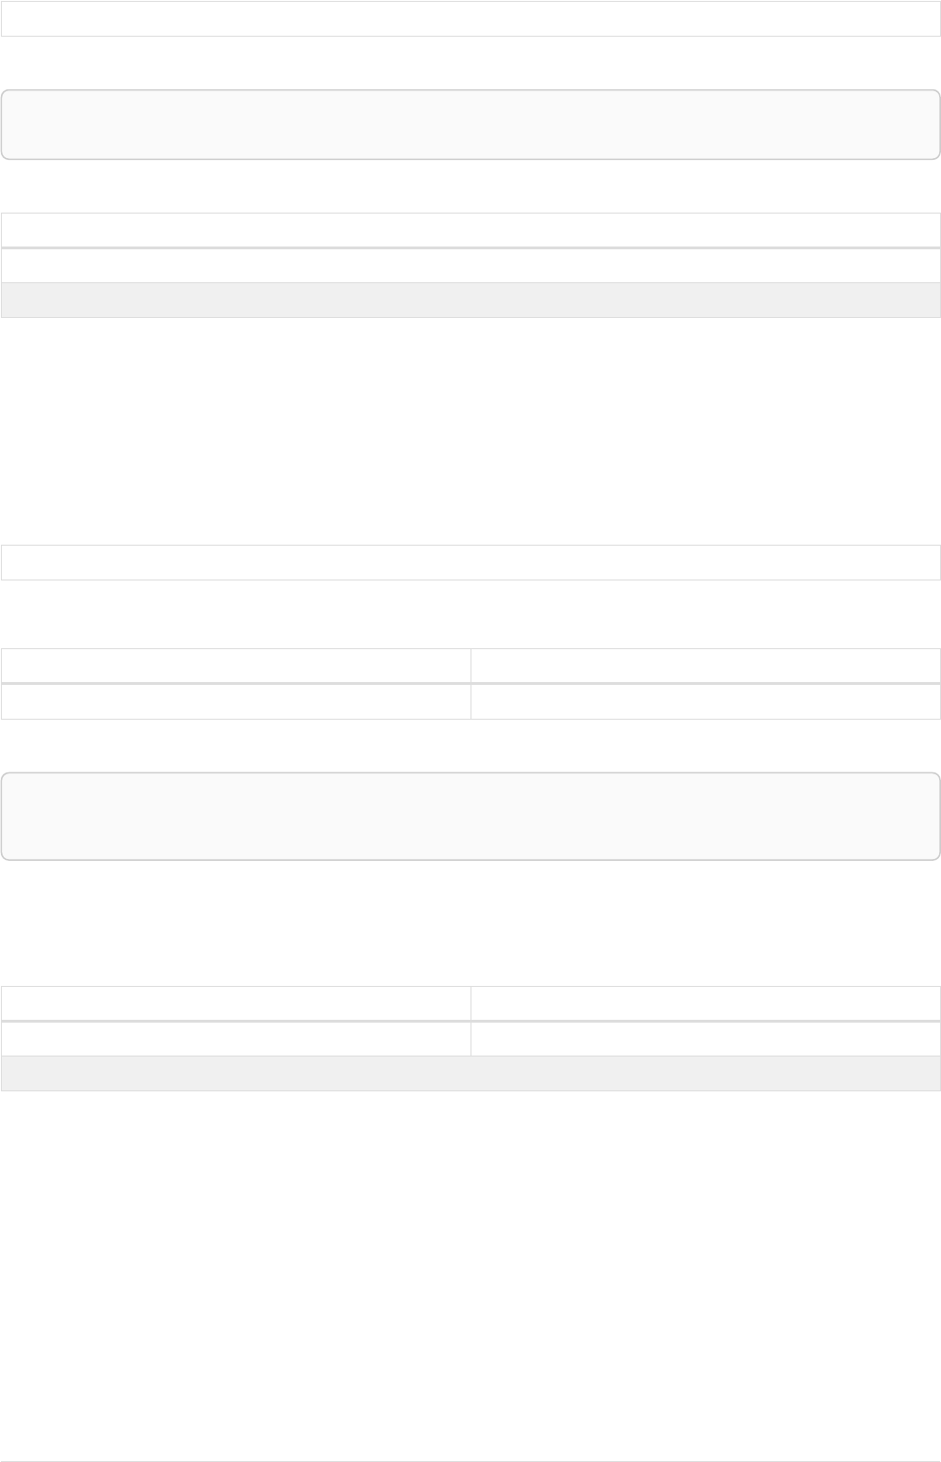
Task: Select lower-left cell of first two-column table
Action: pyautogui.click(x=235, y=702)
